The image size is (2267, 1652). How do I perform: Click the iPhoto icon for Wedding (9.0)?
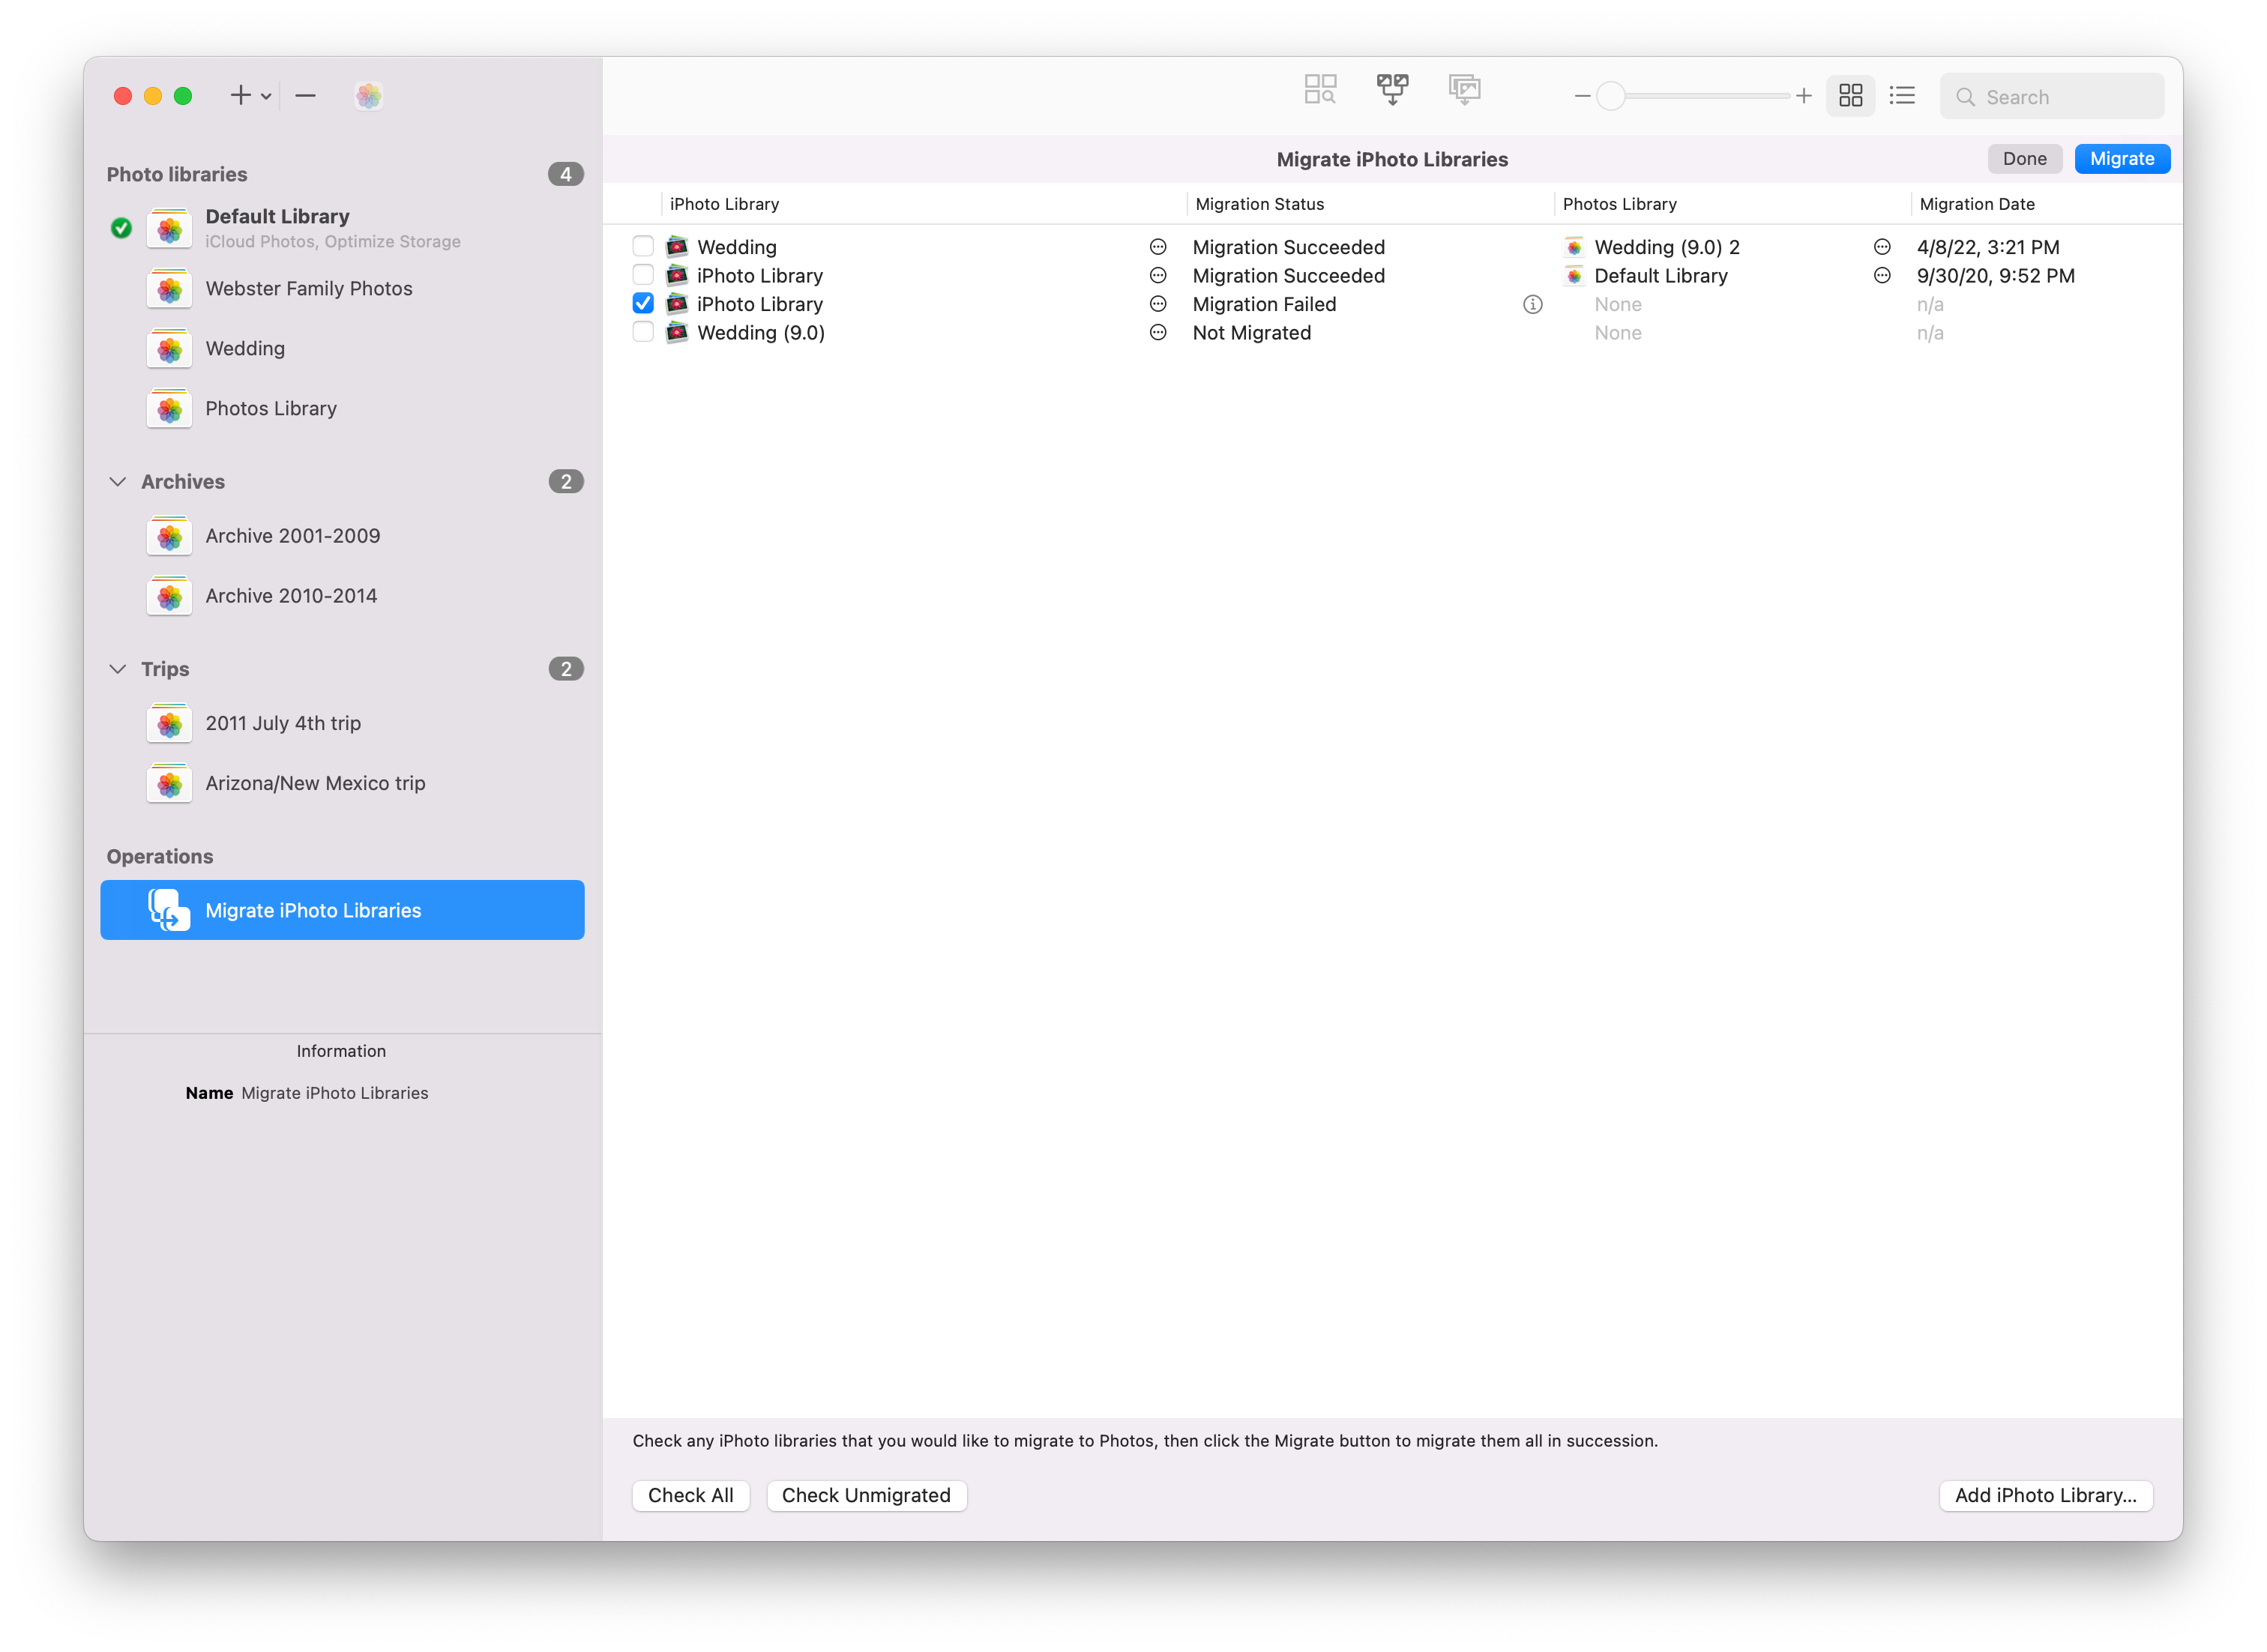[677, 333]
